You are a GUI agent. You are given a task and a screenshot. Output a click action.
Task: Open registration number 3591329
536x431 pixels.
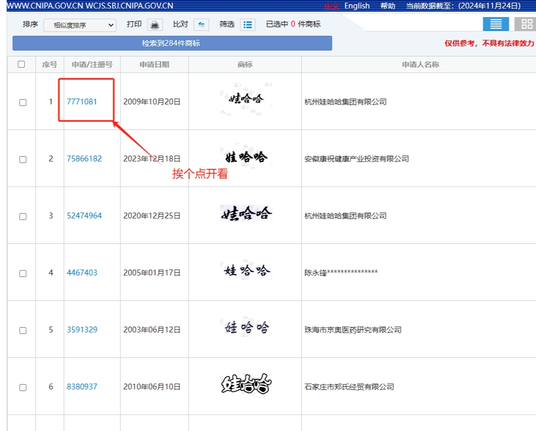click(82, 329)
